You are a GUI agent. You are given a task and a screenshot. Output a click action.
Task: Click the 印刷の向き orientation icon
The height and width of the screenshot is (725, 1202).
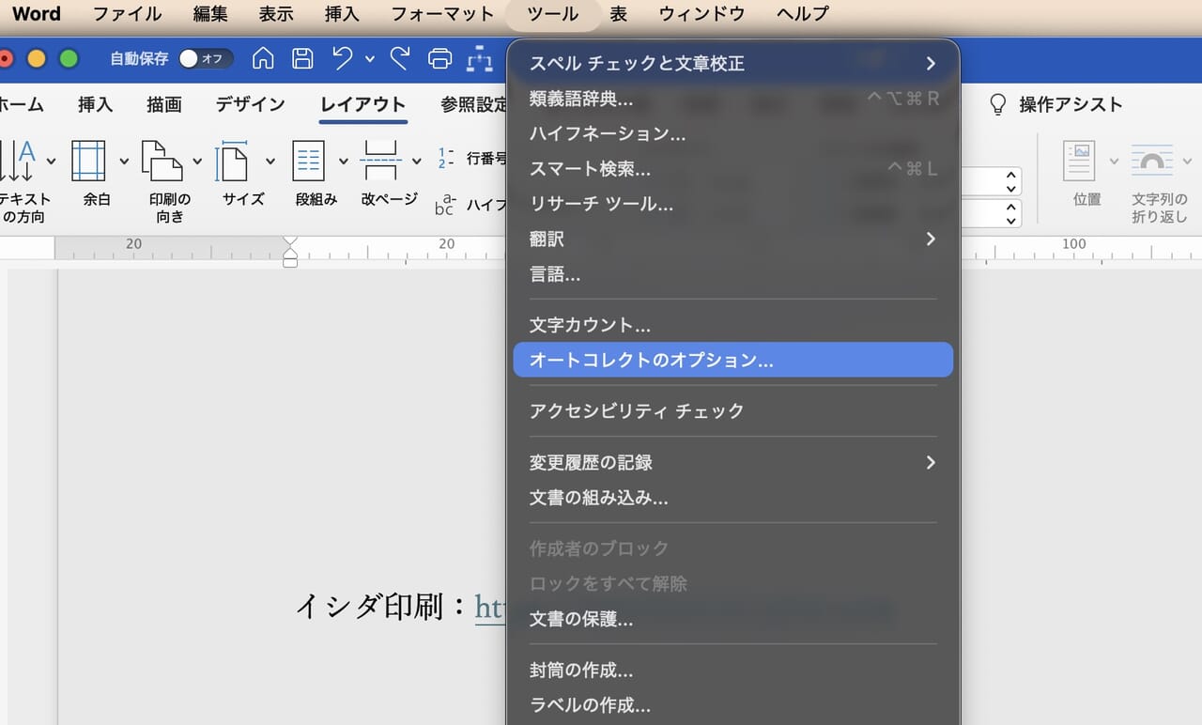[x=162, y=162]
